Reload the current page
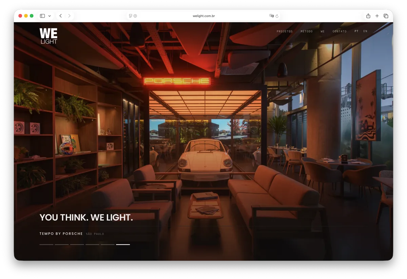This screenshot has width=407, height=279. coord(277,16)
